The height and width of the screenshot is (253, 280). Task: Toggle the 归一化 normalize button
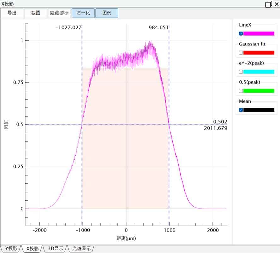83,13
